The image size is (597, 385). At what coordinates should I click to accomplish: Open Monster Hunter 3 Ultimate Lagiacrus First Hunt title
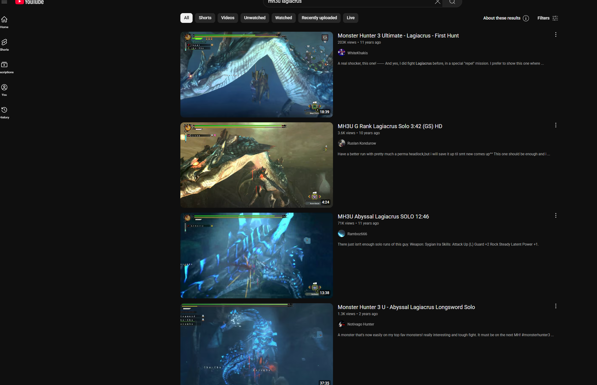point(398,36)
